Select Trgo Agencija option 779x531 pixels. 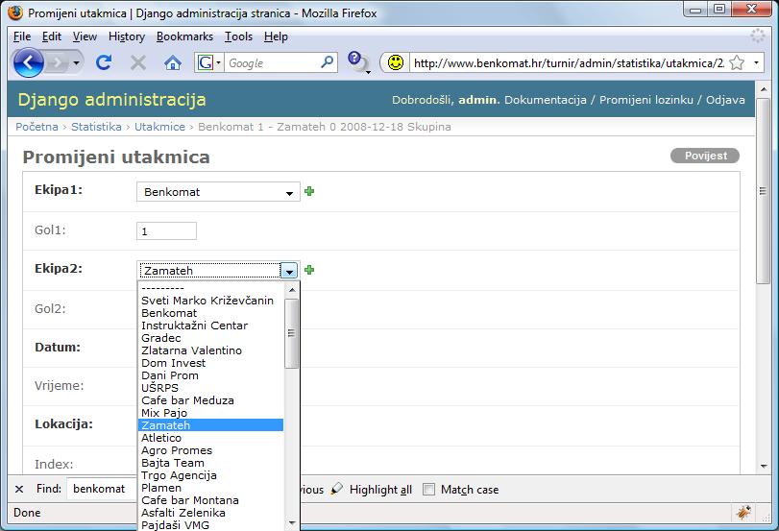(211, 475)
